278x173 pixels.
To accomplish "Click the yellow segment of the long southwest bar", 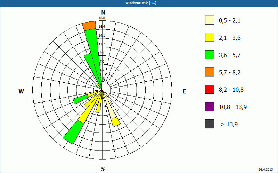I will pyautogui.click(x=89, y=109).
